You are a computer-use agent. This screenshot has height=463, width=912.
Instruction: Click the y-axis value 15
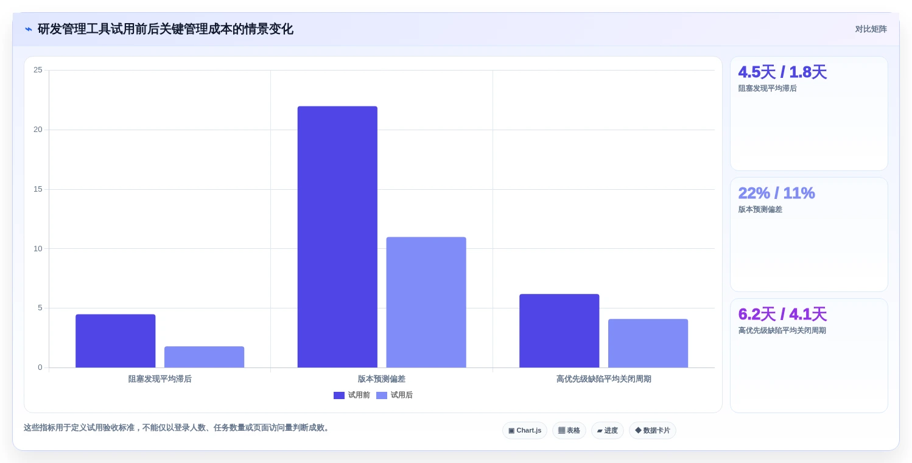(x=38, y=189)
